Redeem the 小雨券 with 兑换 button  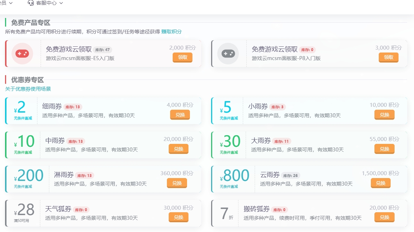point(384,115)
